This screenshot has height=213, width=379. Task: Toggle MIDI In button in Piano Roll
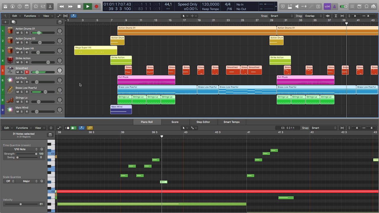67,128
